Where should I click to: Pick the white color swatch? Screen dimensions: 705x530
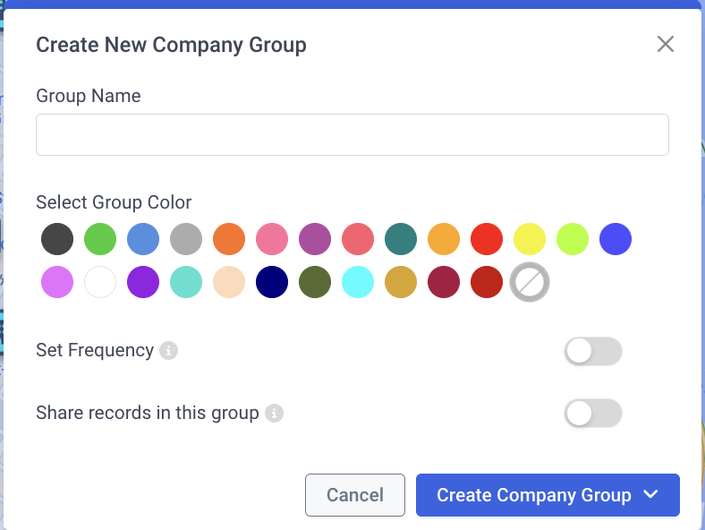coord(100,282)
